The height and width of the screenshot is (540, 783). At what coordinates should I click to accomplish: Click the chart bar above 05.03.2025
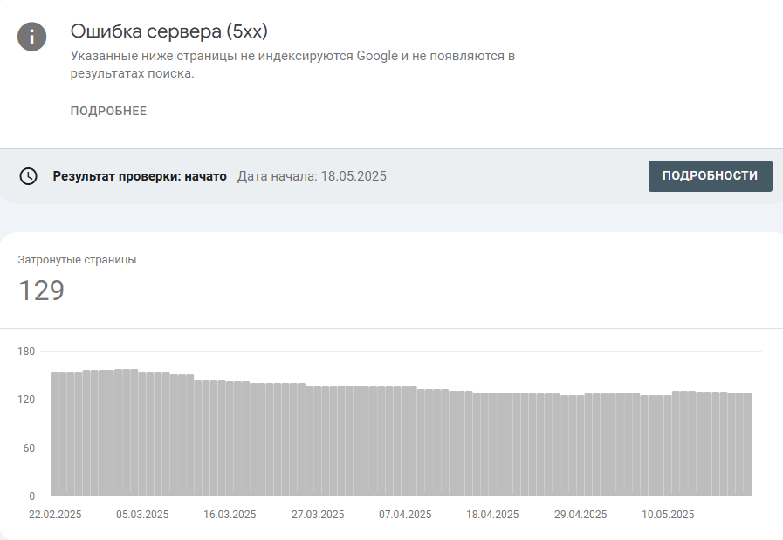tap(142, 434)
